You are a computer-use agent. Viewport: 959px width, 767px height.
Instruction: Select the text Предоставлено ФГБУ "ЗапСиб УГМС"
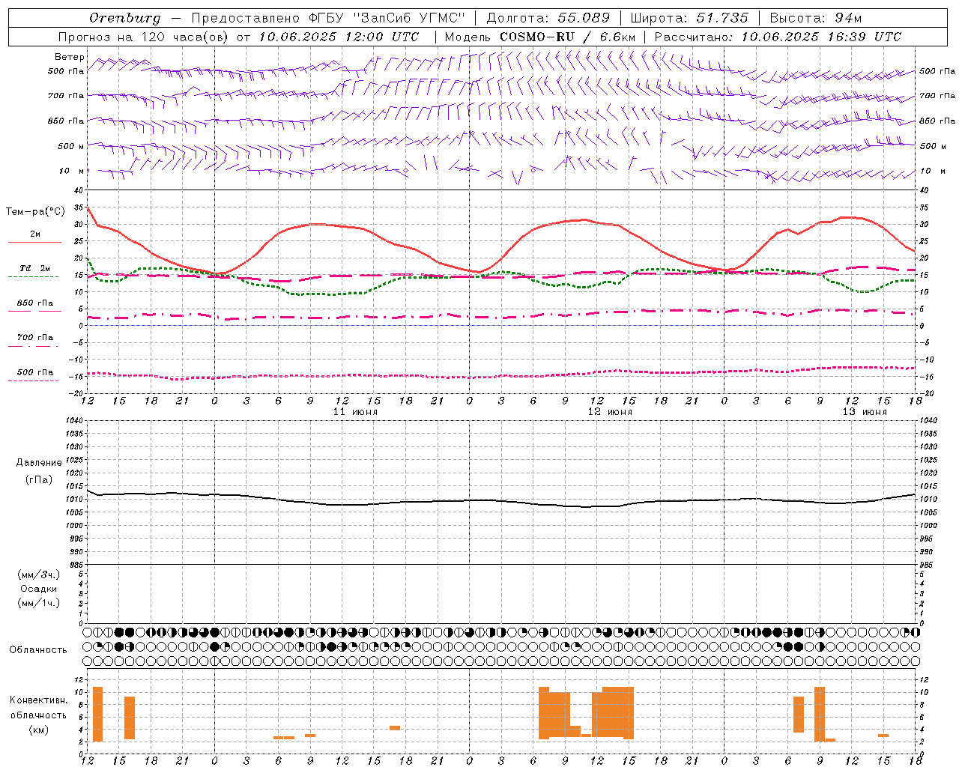(328, 18)
